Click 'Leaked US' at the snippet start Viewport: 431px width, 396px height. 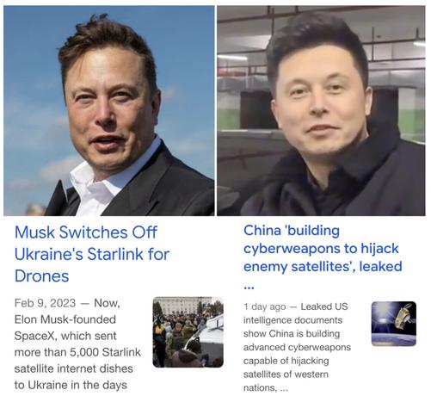tap(324, 306)
